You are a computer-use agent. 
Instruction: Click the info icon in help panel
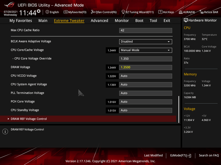(x=5, y=131)
